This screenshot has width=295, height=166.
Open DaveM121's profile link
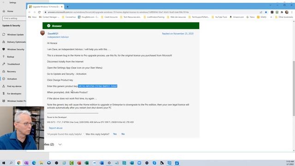point(53,34)
